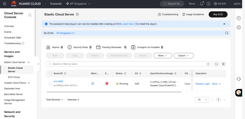Open the ecs-b8e6 server link

click(x=58, y=81)
